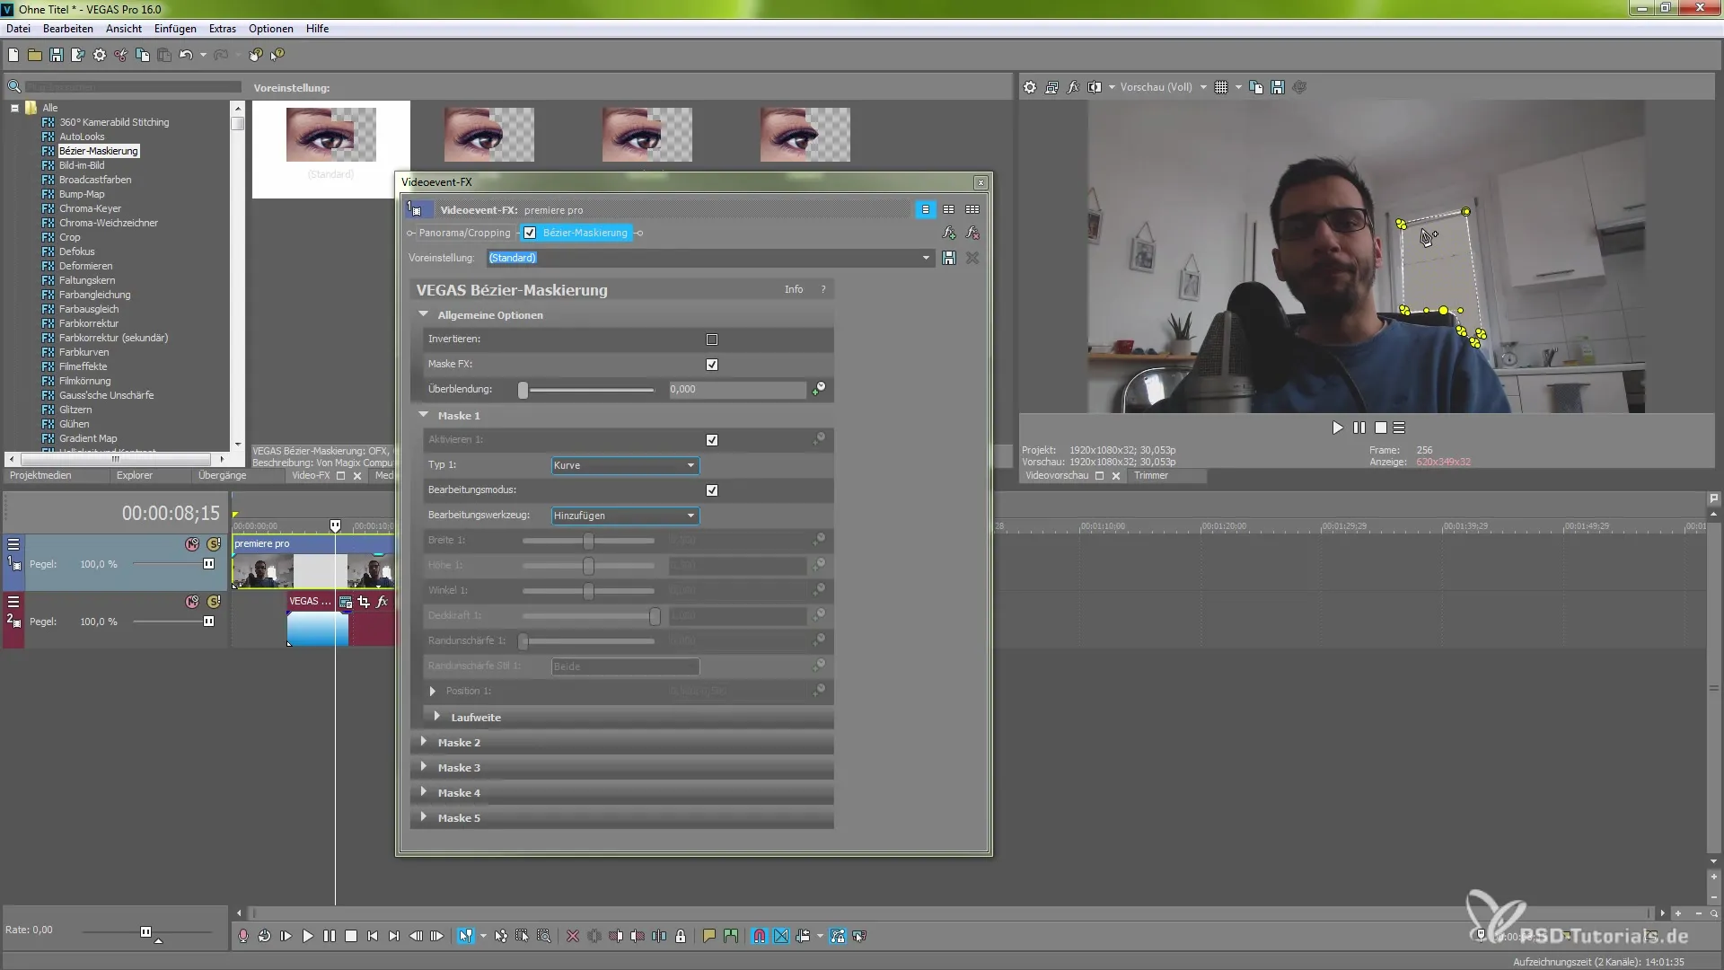This screenshot has height=970, width=1724.
Task: Toggle the overlay grid icon in preview
Action: pyautogui.click(x=1221, y=87)
